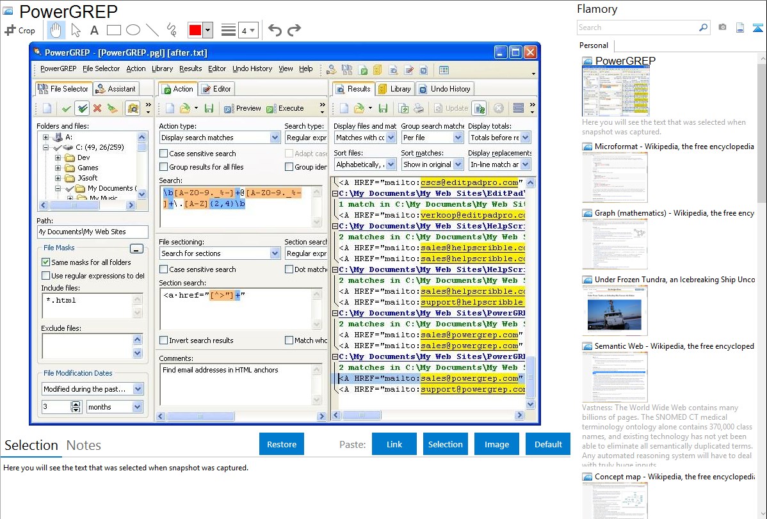Click the Restore button

coord(282,444)
